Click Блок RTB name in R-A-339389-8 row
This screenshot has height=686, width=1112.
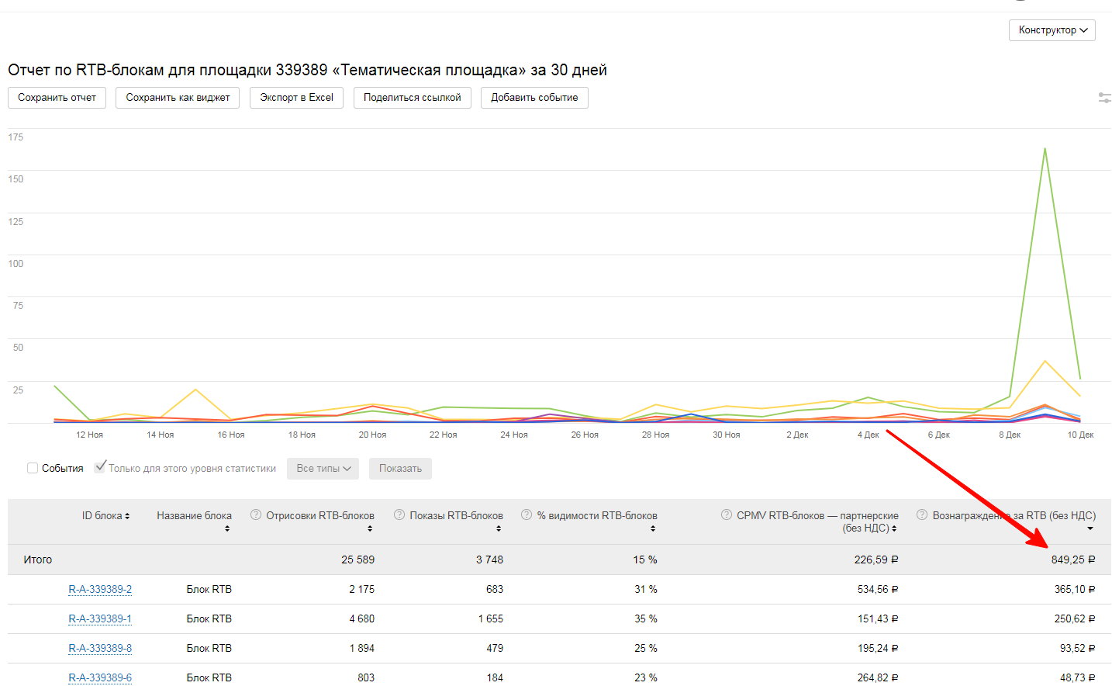coord(209,648)
